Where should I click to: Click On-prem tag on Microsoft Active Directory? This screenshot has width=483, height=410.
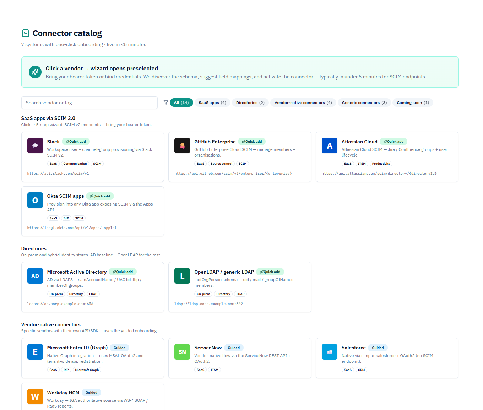click(x=56, y=294)
